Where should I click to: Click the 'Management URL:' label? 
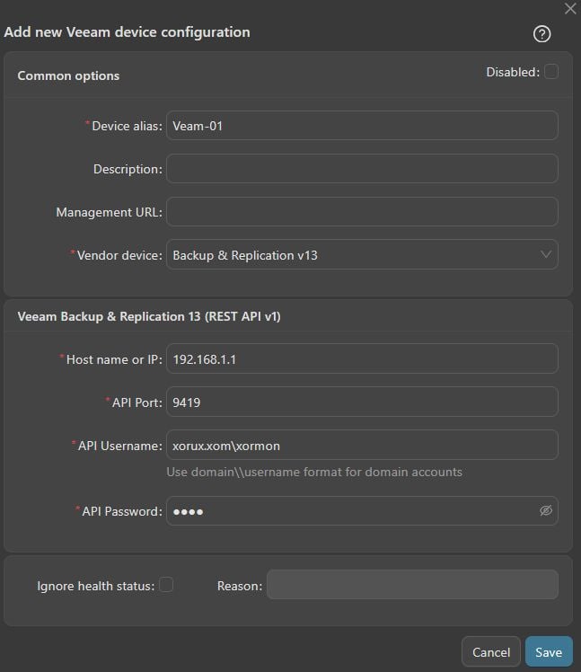click(110, 212)
